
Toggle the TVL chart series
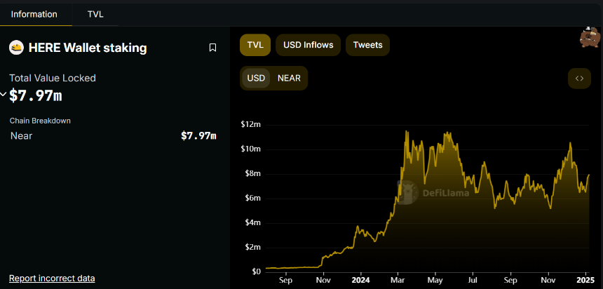[255, 45]
